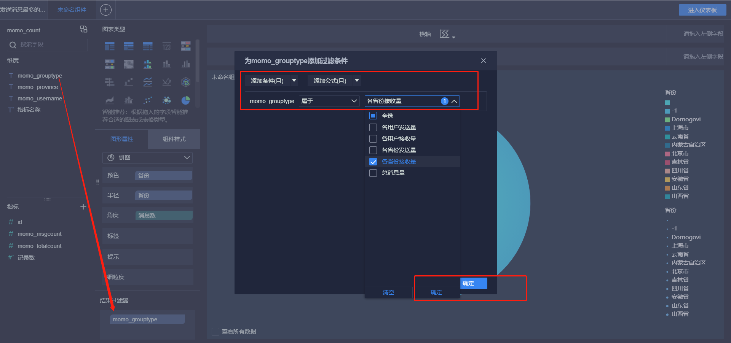The height and width of the screenshot is (343, 731).
Task: Select the multi-series partitioned column chart
Action: (x=148, y=64)
